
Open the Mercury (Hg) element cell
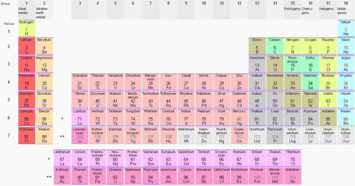[x=239, y=117]
